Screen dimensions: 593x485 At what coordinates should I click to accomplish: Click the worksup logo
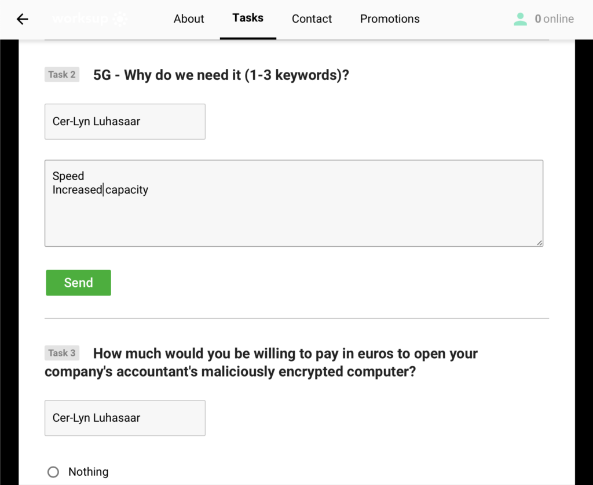(90, 19)
